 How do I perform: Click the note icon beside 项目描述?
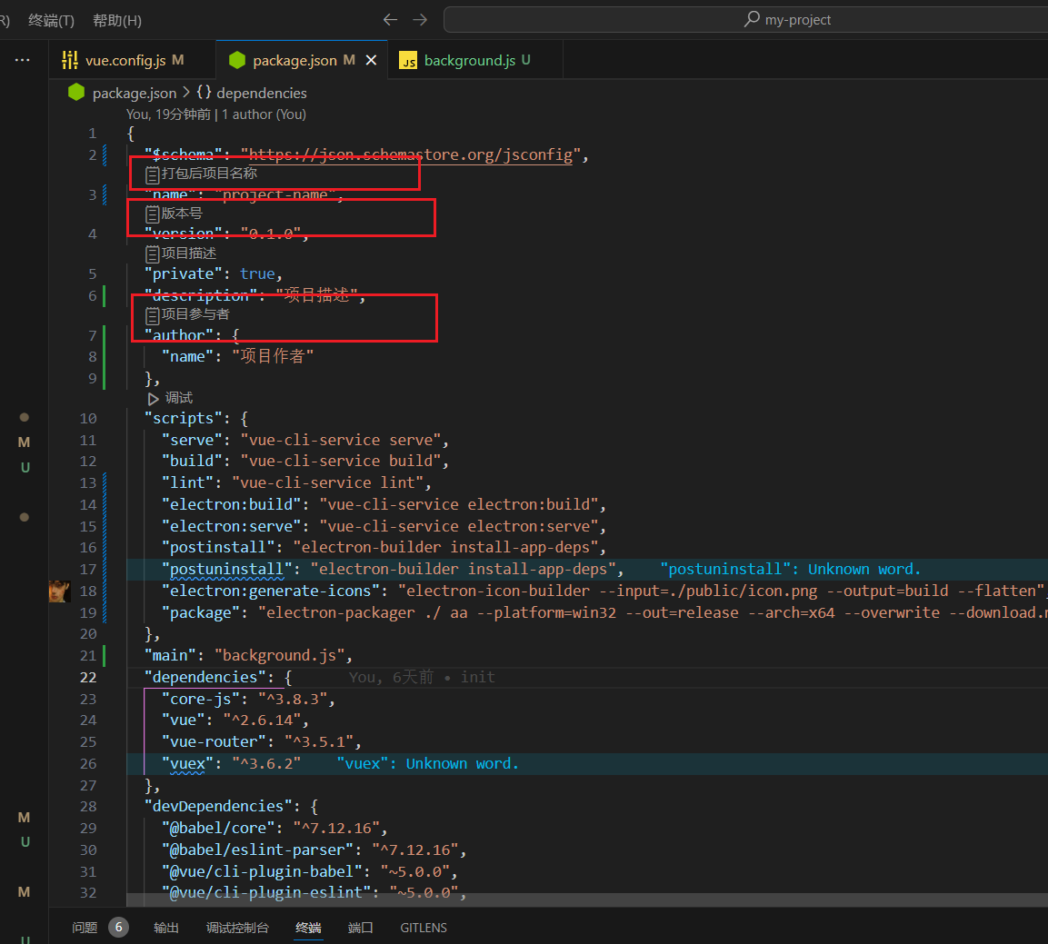[153, 253]
